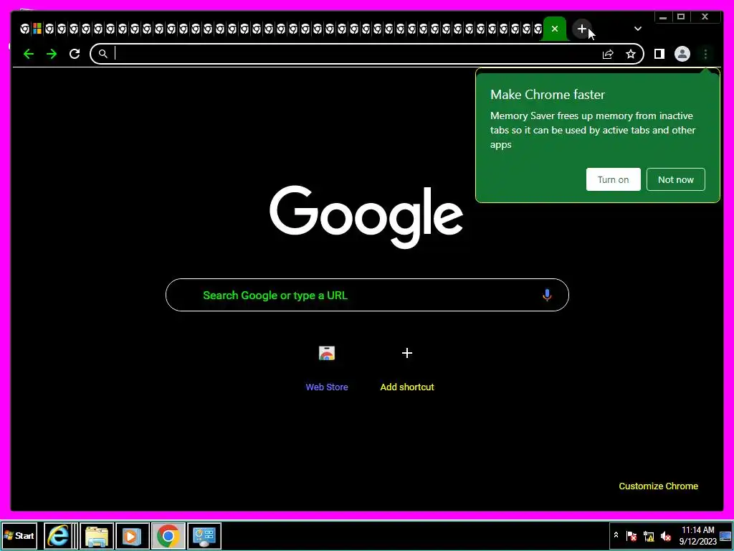Open the clock showing 11:14 AM
The width and height of the screenshot is (734, 551).
(697, 535)
